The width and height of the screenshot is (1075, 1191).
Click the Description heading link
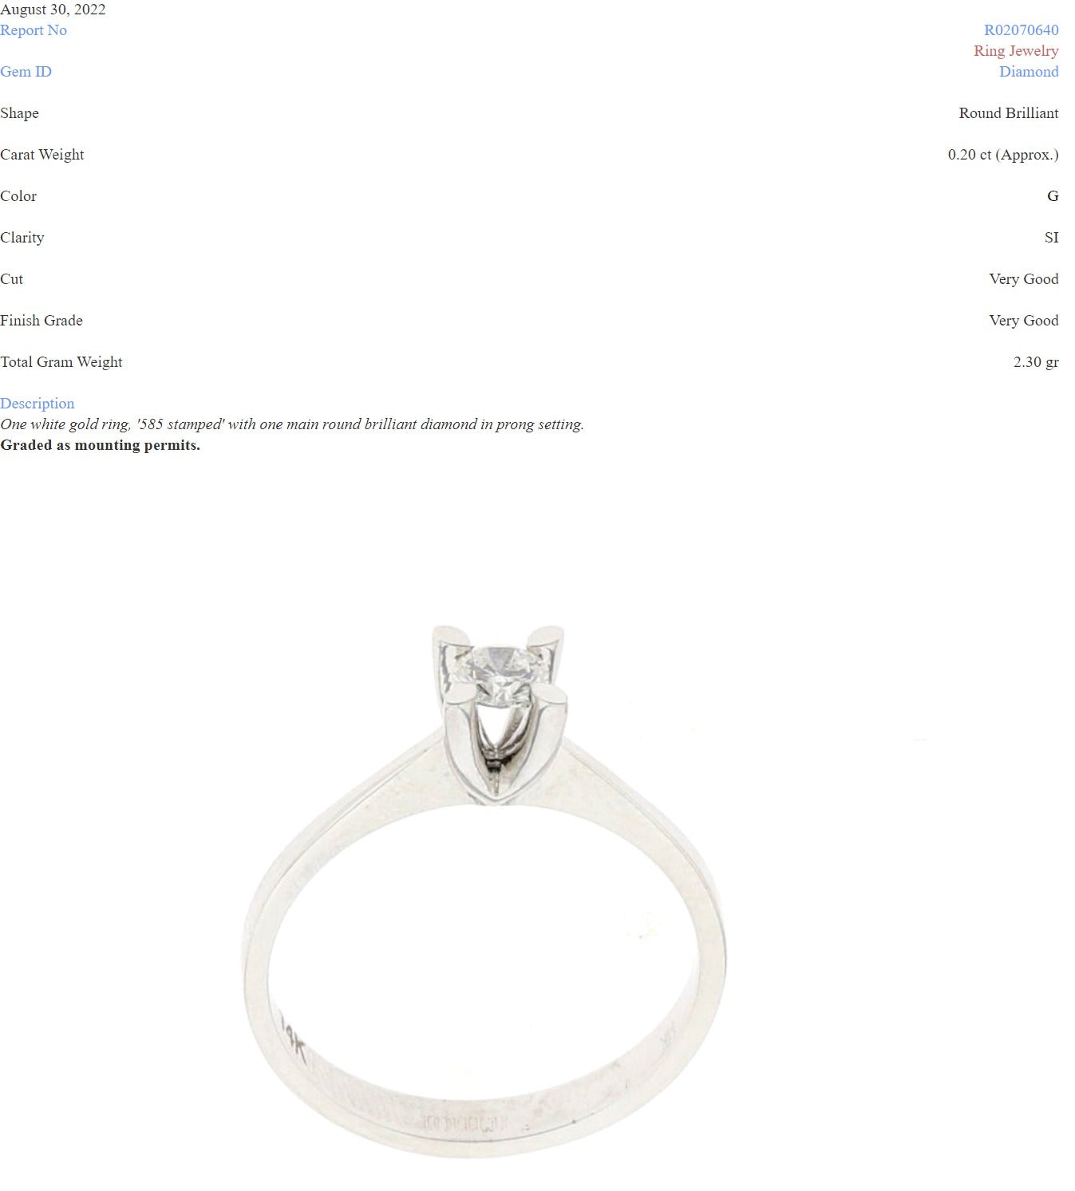(37, 404)
